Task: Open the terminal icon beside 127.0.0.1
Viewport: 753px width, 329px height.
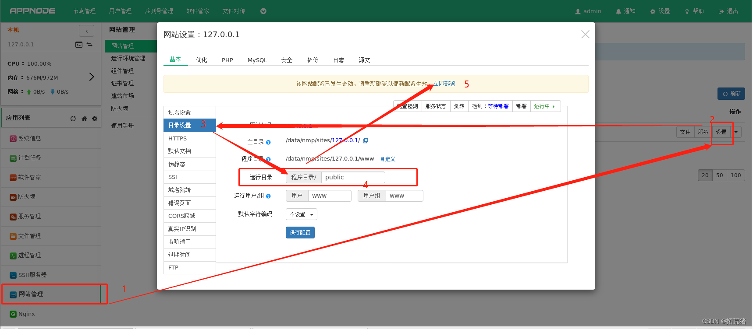Action: click(x=79, y=45)
